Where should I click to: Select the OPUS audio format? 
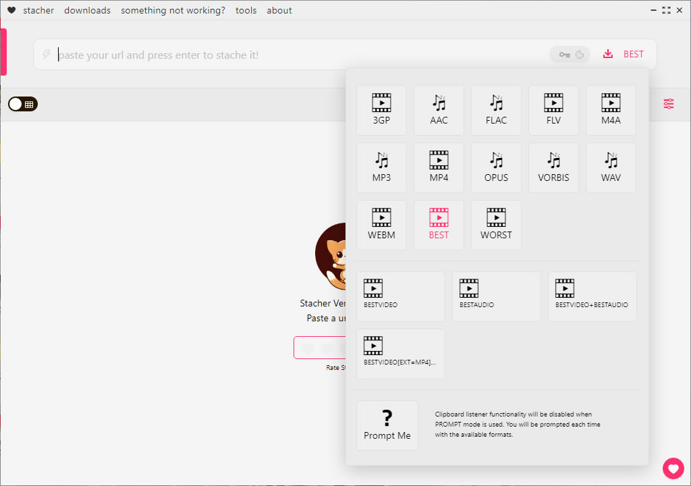tap(496, 167)
